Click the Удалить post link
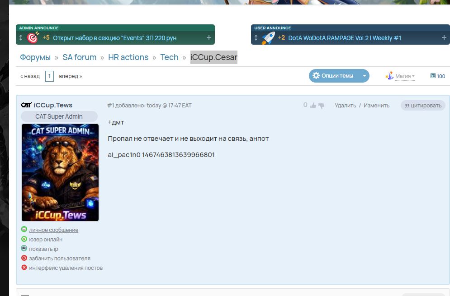This screenshot has width=450, height=296. [345, 105]
